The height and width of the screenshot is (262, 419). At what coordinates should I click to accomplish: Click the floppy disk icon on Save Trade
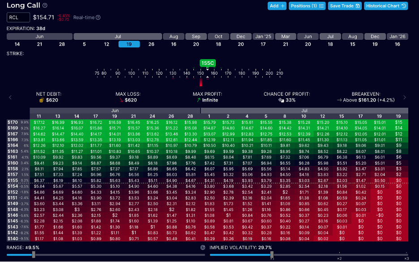[x=358, y=6]
